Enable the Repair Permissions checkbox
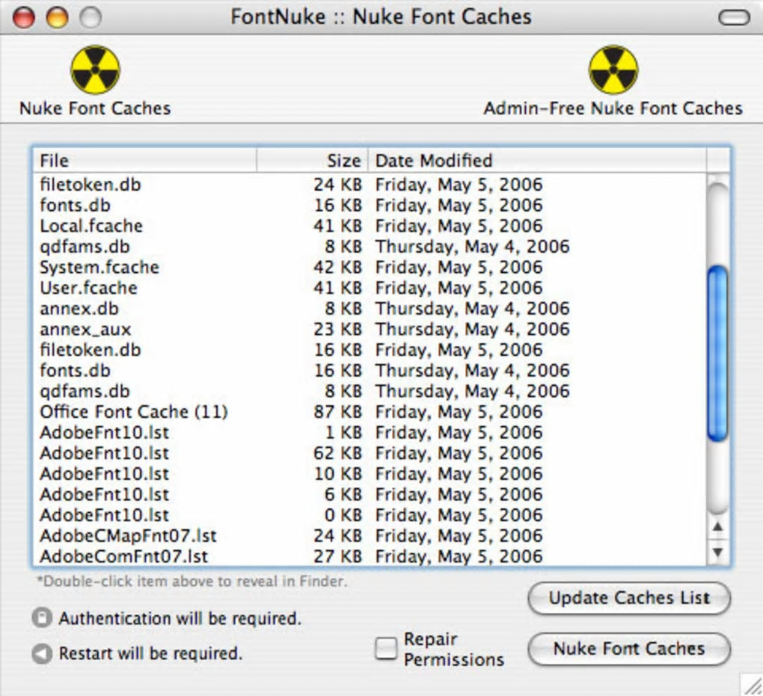 tap(386, 649)
